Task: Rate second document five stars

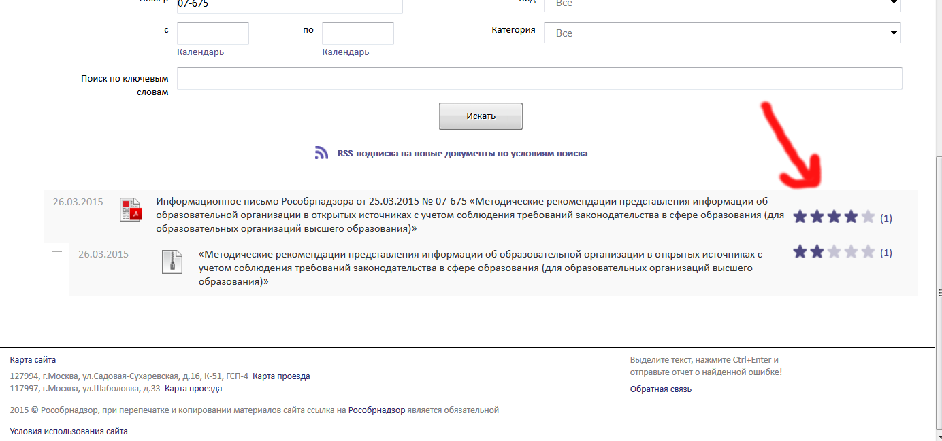Action: coord(868,253)
